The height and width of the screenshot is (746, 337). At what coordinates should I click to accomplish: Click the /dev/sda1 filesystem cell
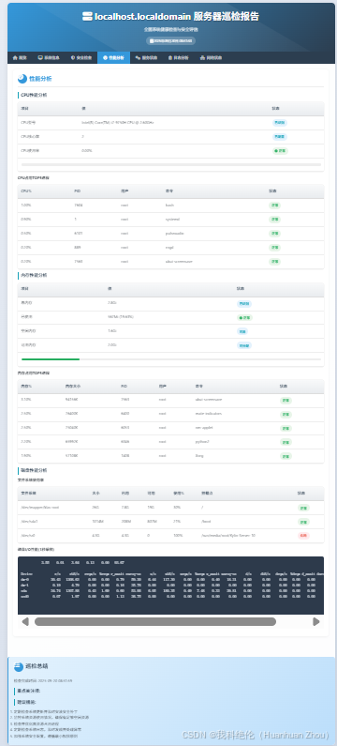(29, 522)
